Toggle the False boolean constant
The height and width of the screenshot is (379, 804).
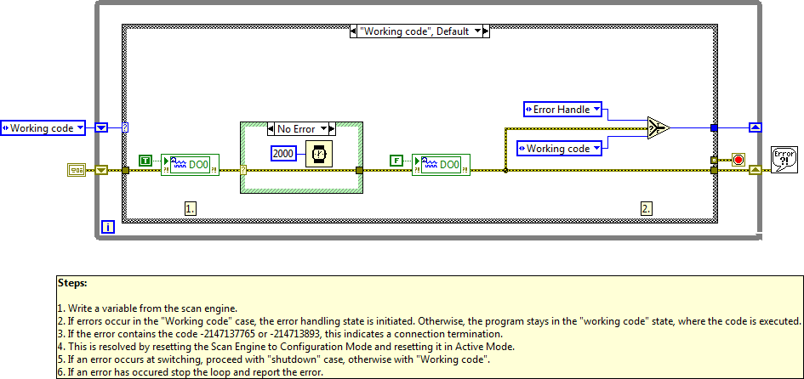pyautogui.click(x=396, y=161)
